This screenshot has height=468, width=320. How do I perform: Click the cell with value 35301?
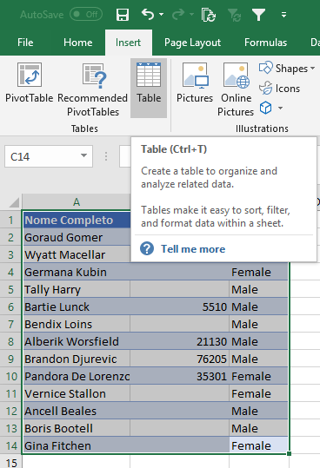[x=180, y=376]
